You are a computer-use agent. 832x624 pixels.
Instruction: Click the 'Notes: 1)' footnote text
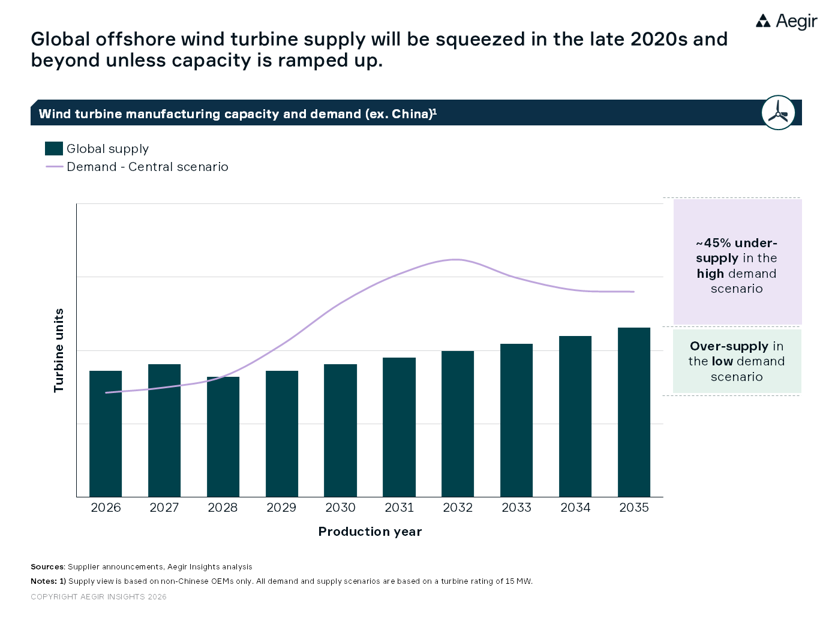(282, 581)
